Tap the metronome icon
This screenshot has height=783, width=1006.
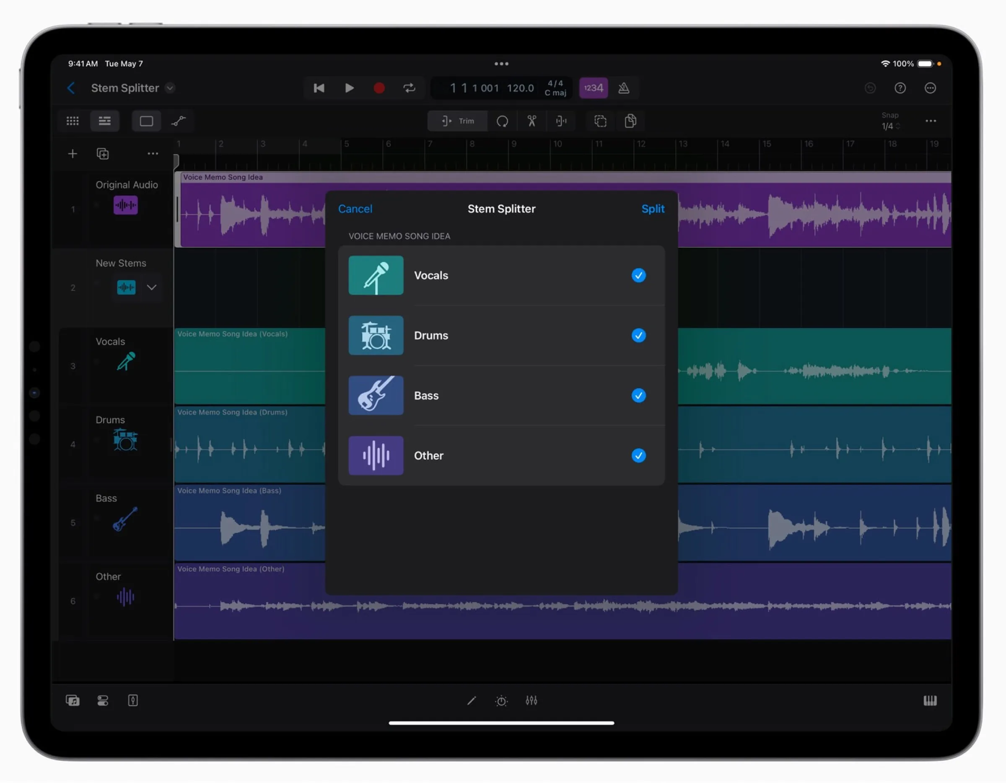pyautogui.click(x=624, y=88)
